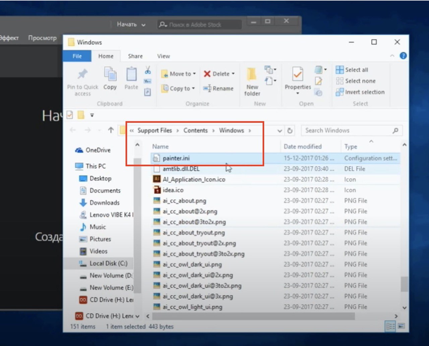This screenshot has height=346, width=429.
Task: Click the help question mark icon
Action: (403, 56)
